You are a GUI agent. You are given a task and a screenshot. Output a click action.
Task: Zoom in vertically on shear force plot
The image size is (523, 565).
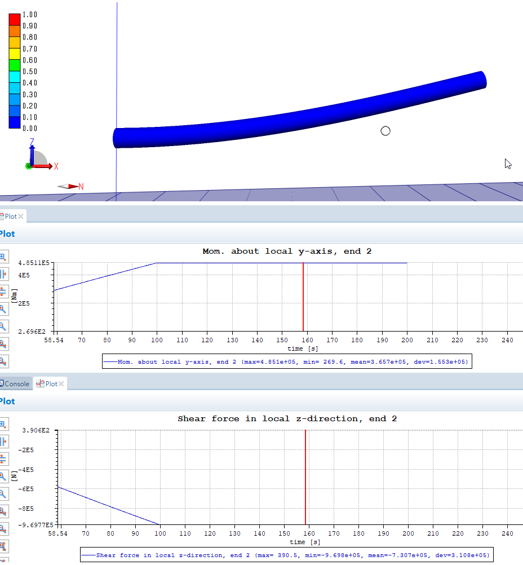point(3,546)
